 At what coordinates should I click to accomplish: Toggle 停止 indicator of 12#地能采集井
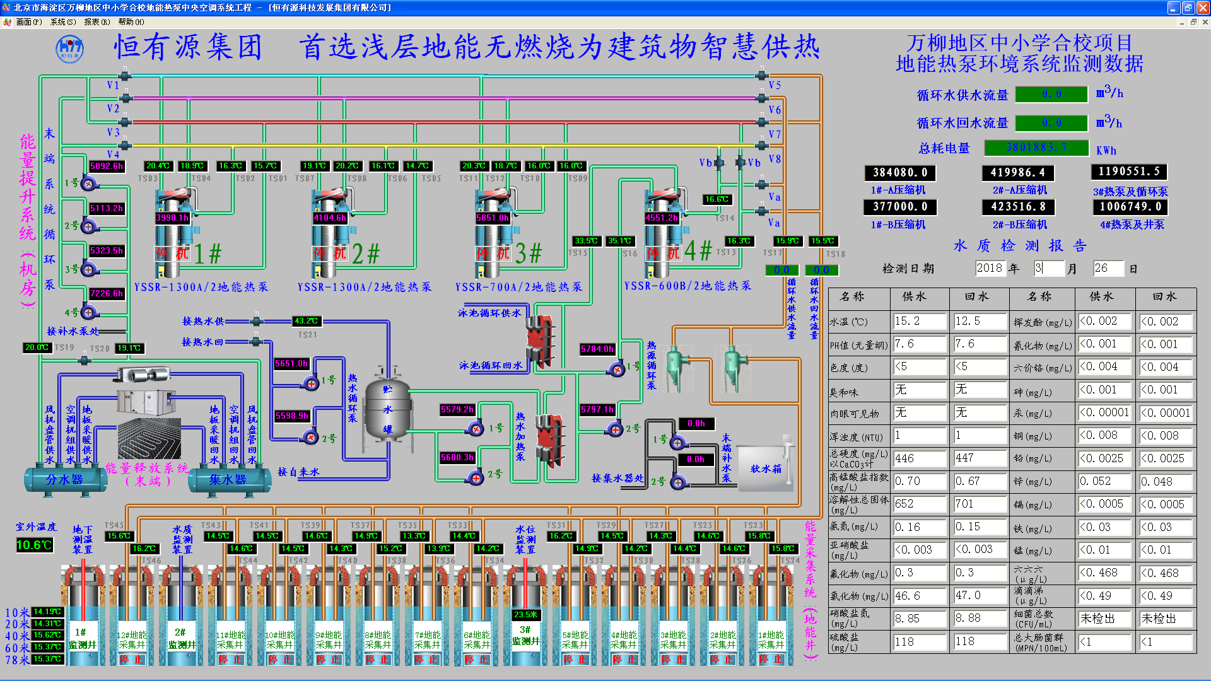pyautogui.click(x=132, y=659)
